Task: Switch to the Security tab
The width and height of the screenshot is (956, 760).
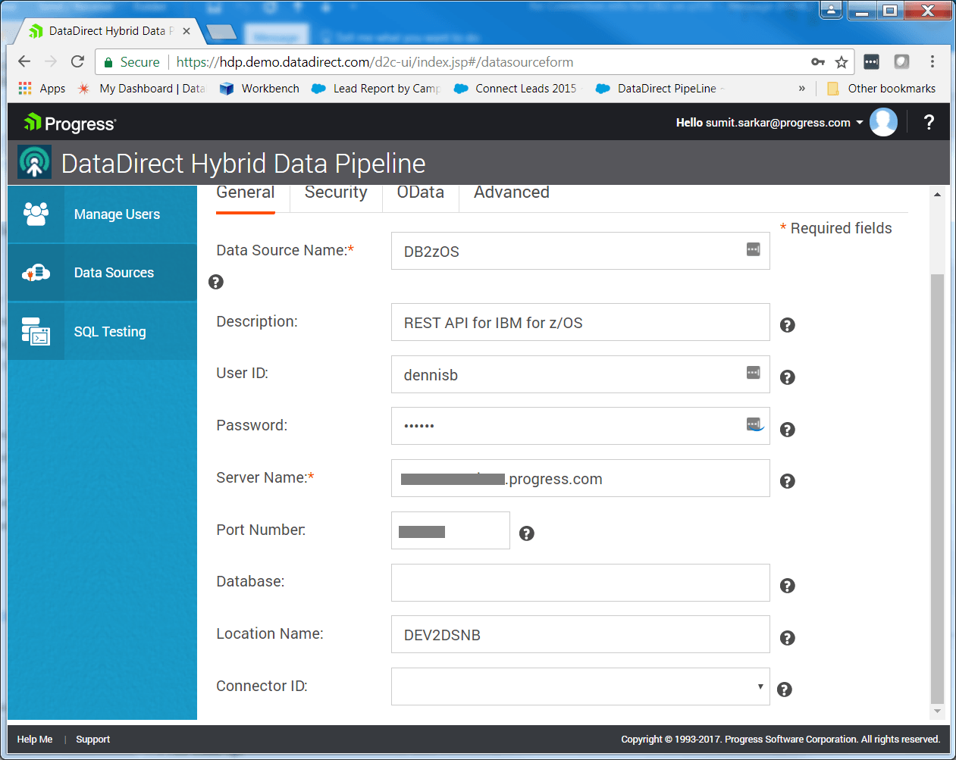Action: (x=336, y=192)
